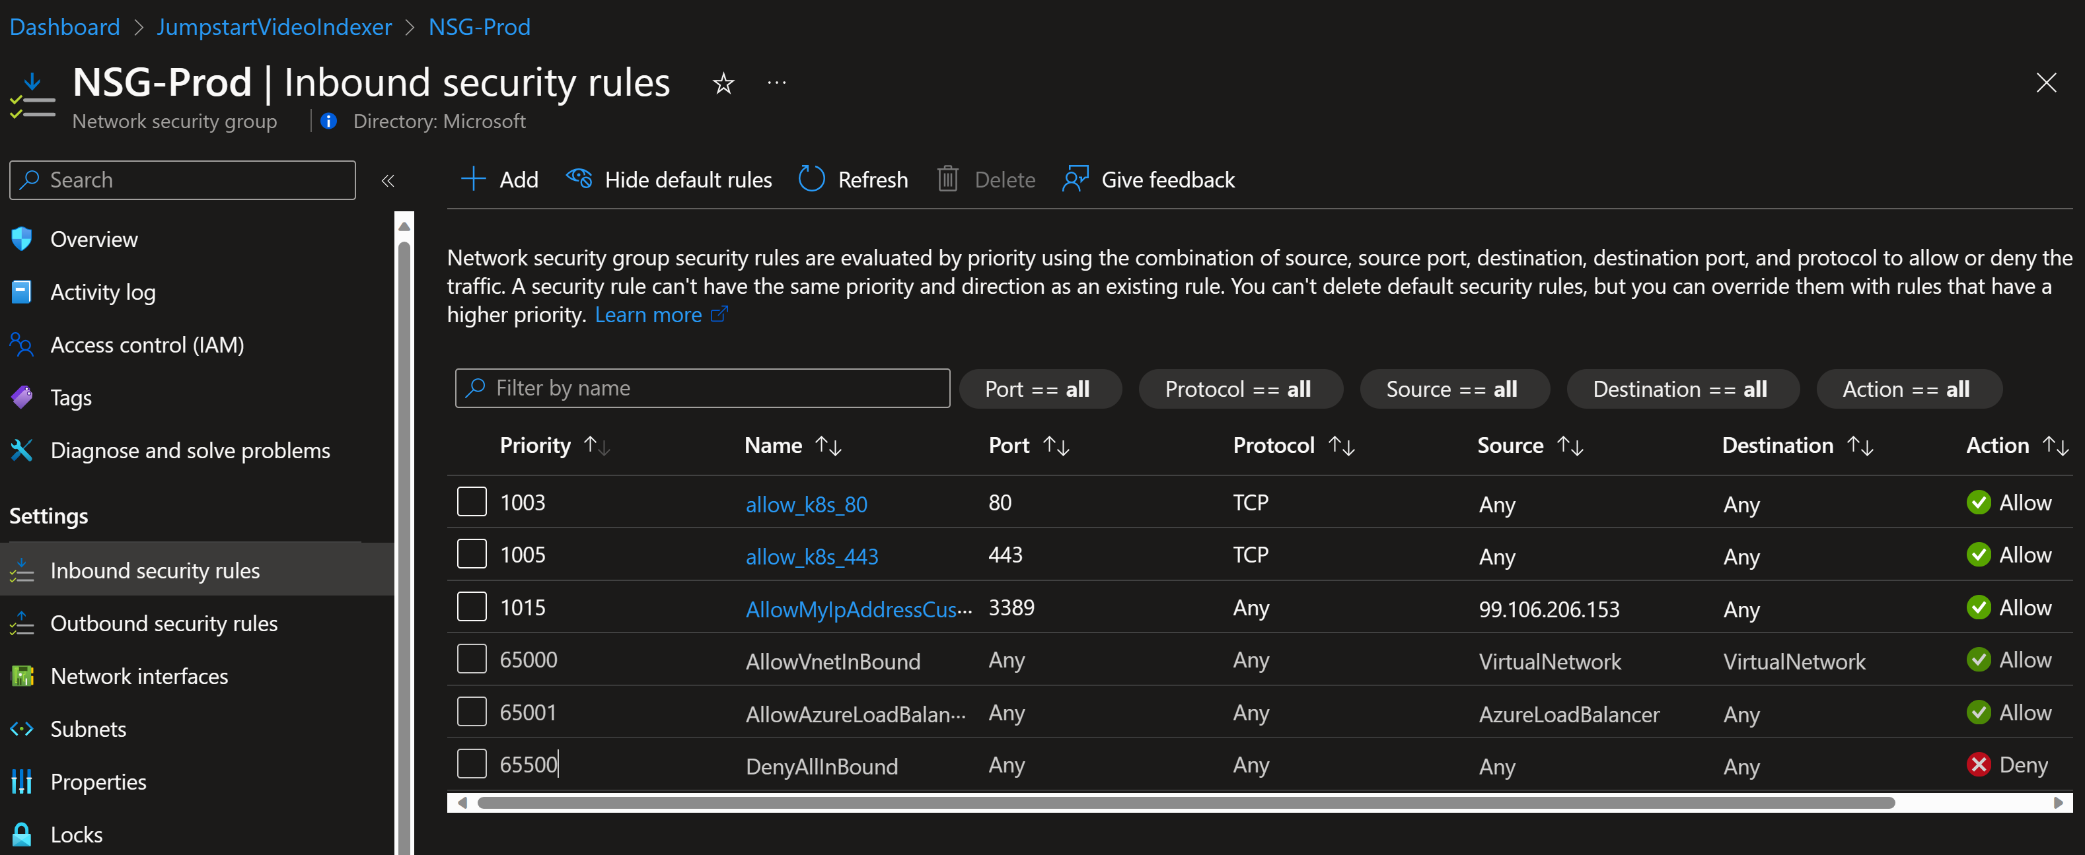Click the horizontal table scrollbar

point(1185,802)
